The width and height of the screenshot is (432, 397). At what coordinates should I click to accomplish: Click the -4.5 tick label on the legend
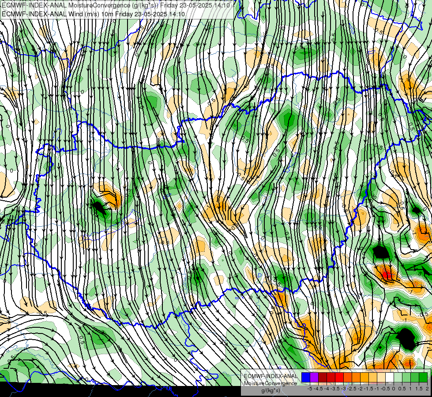[318, 389]
